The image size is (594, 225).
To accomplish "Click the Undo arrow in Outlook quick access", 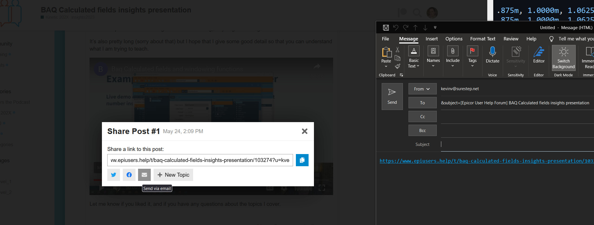I will [396, 27].
